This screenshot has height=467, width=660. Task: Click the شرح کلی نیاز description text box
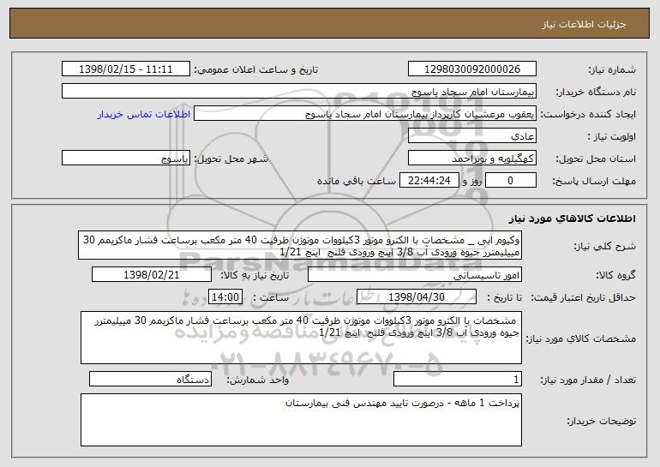[x=300, y=245]
